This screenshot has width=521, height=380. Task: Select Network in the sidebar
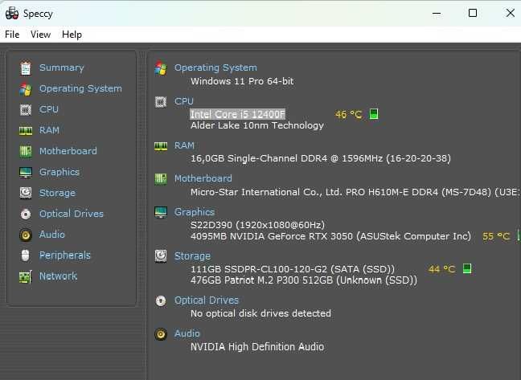58,276
